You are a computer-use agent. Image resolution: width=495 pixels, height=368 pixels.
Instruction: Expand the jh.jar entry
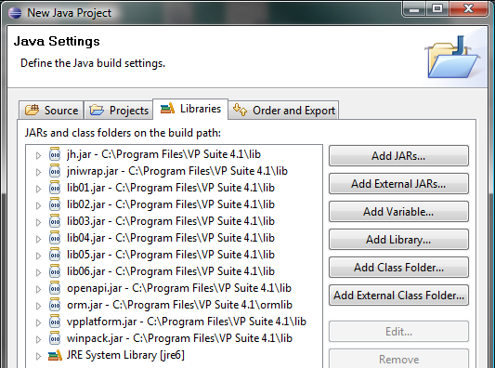38,155
